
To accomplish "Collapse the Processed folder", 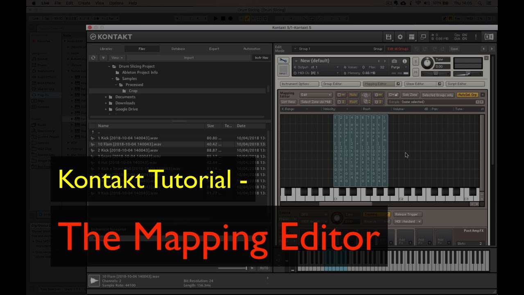I will coord(116,85).
